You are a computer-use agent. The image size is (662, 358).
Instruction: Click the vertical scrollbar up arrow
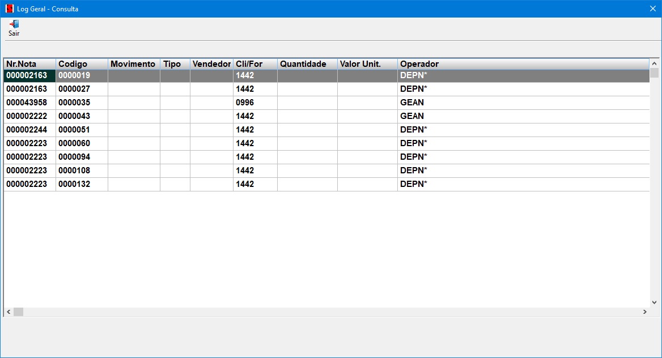coord(655,63)
